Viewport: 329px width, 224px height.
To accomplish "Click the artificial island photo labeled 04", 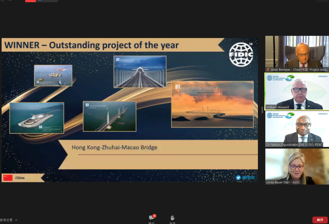I will (37, 118).
